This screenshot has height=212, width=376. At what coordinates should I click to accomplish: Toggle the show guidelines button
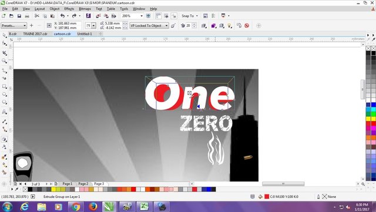click(174, 16)
